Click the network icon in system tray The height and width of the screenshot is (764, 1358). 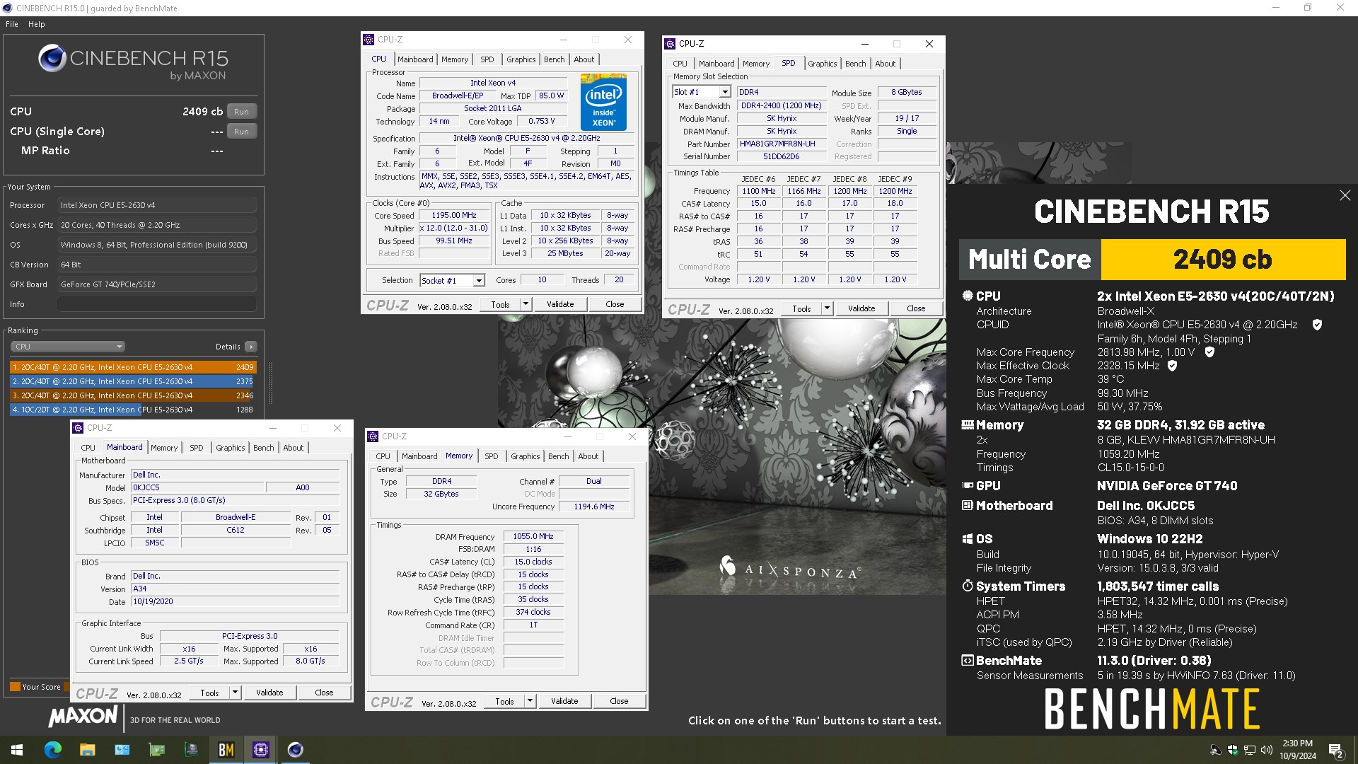1250,750
